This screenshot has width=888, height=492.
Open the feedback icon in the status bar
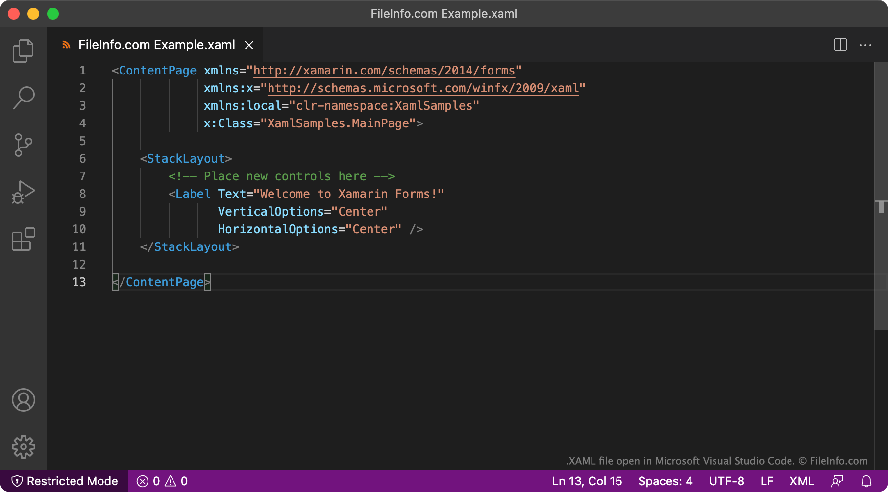click(x=837, y=481)
